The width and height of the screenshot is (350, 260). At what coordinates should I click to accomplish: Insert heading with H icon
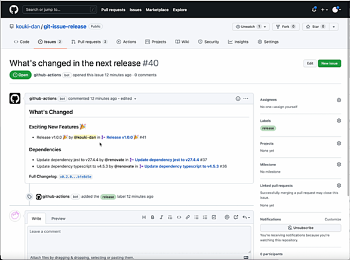pyautogui.click(x=144, y=217)
